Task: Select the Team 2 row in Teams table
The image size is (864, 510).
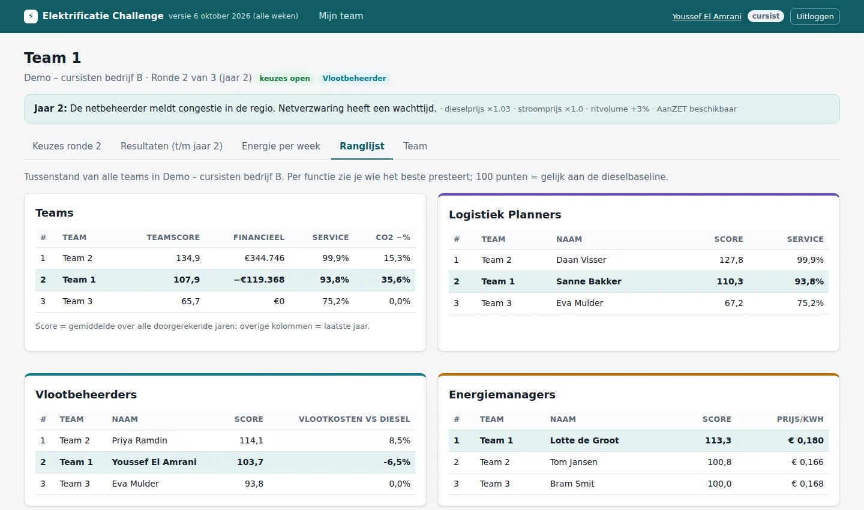Action: (x=225, y=258)
